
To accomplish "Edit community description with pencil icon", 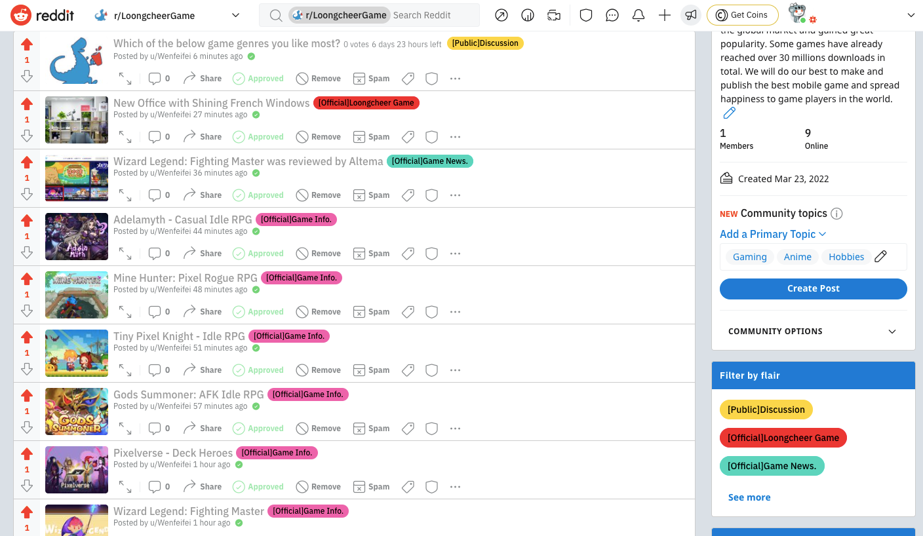I will point(729,113).
